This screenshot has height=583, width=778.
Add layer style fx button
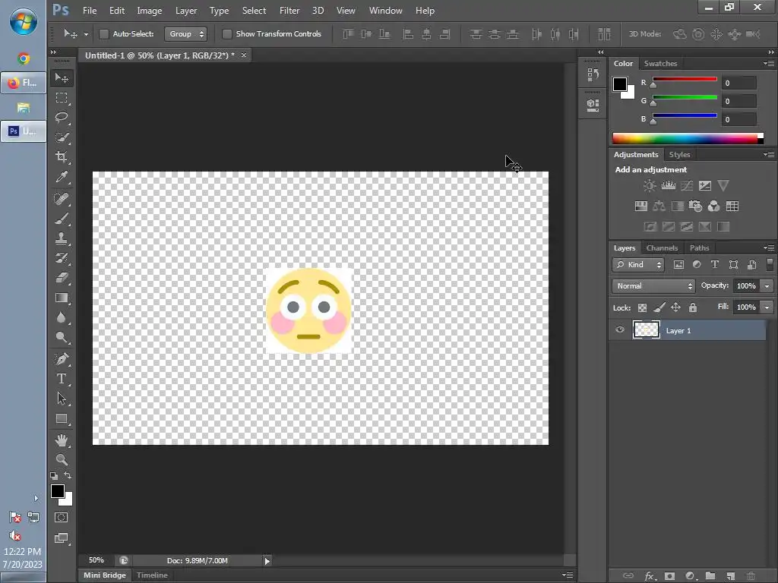tap(649, 576)
